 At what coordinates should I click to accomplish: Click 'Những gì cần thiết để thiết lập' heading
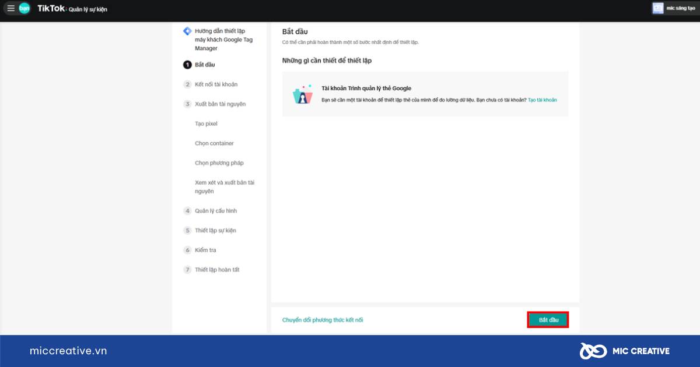[327, 61]
